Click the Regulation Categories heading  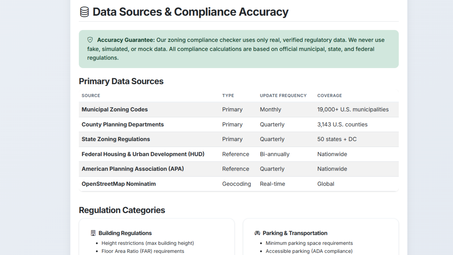(122, 210)
